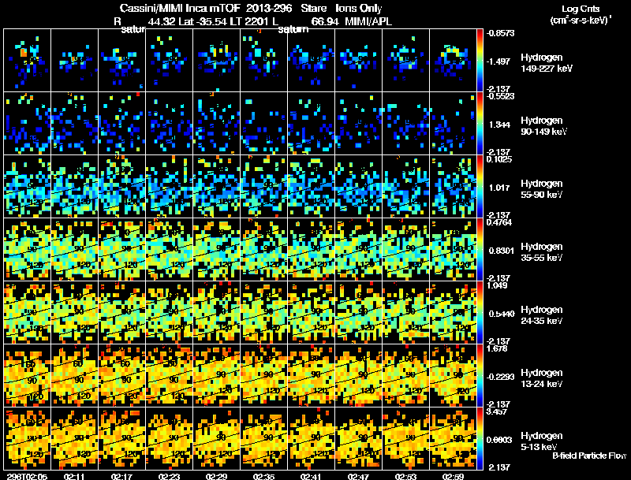Screen dimensions: 631x480
Task: Click the color bar beside Hydrogen 55-90 keV
Action: (480, 187)
